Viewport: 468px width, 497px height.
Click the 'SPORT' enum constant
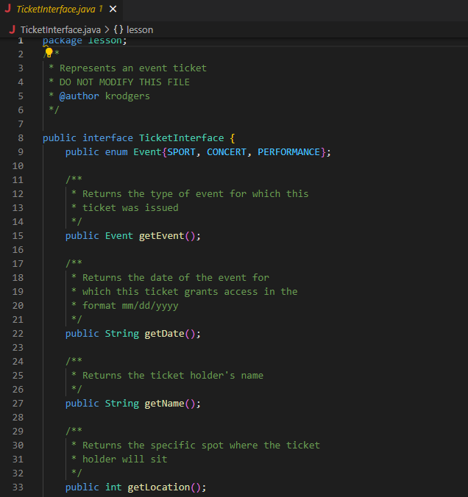pos(181,152)
